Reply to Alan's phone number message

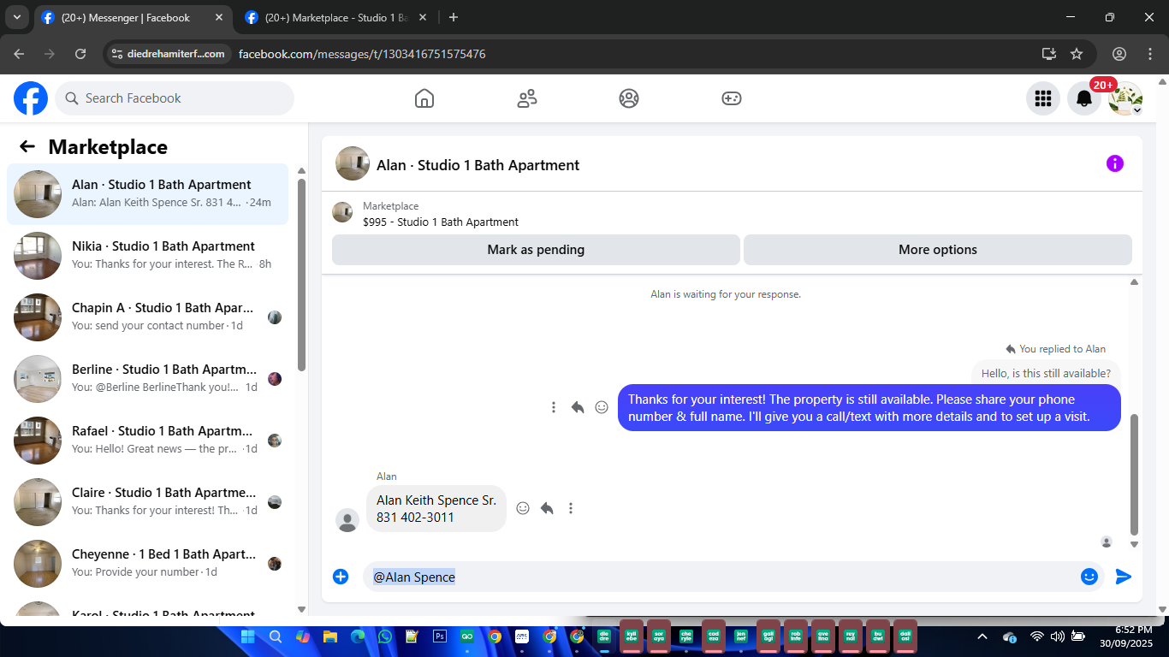(x=547, y=508)
